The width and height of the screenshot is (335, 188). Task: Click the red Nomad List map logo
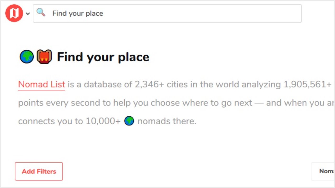pyautogui.click(x=14, y=13)
